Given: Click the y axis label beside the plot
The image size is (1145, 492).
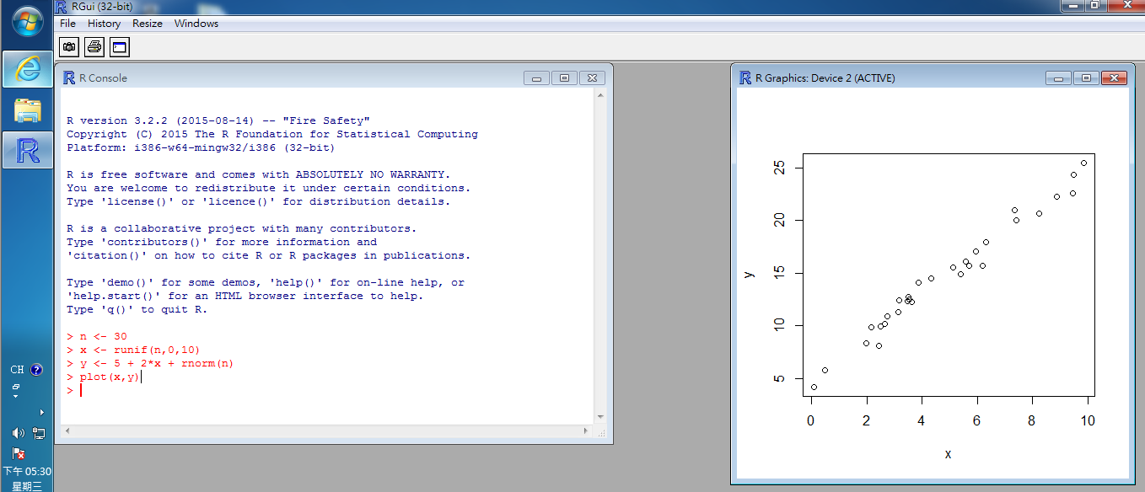Looking at the screenshot, I should pos(749,274).
